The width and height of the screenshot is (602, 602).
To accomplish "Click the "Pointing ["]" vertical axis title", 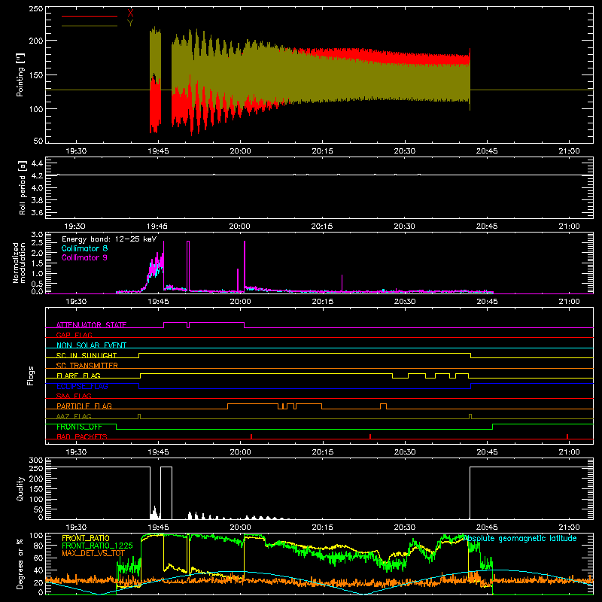I will click(20, 74).
